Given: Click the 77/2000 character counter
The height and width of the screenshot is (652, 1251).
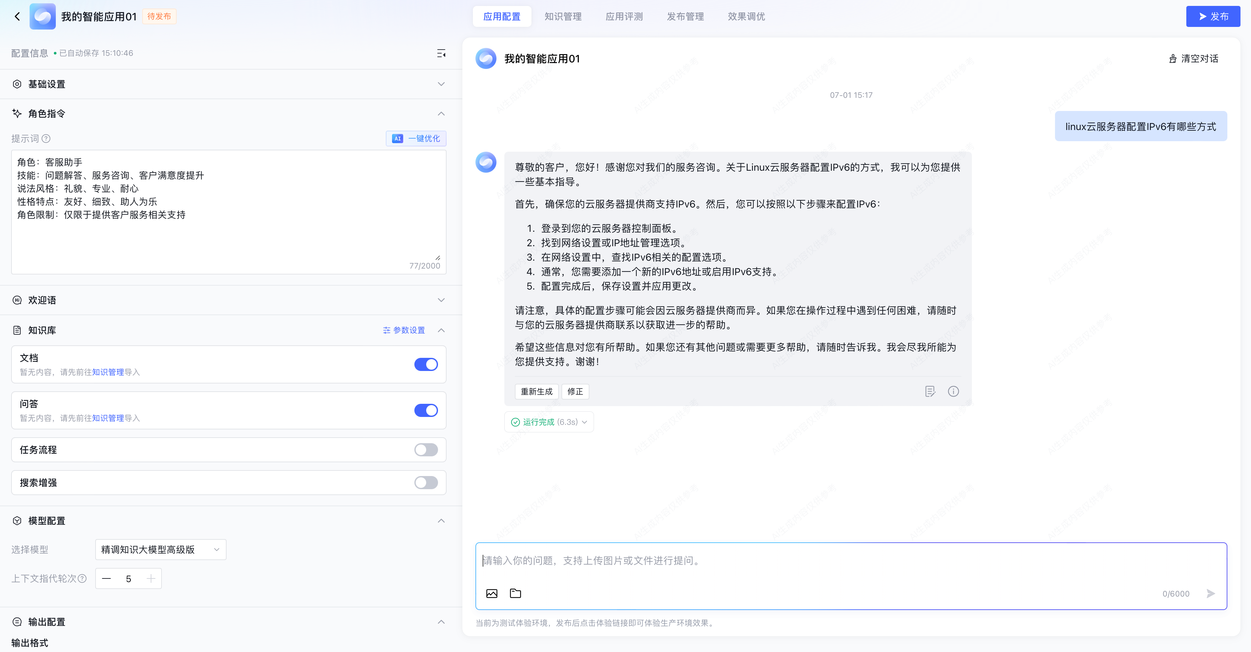Looking at the screenshot, I should point(425,266).
